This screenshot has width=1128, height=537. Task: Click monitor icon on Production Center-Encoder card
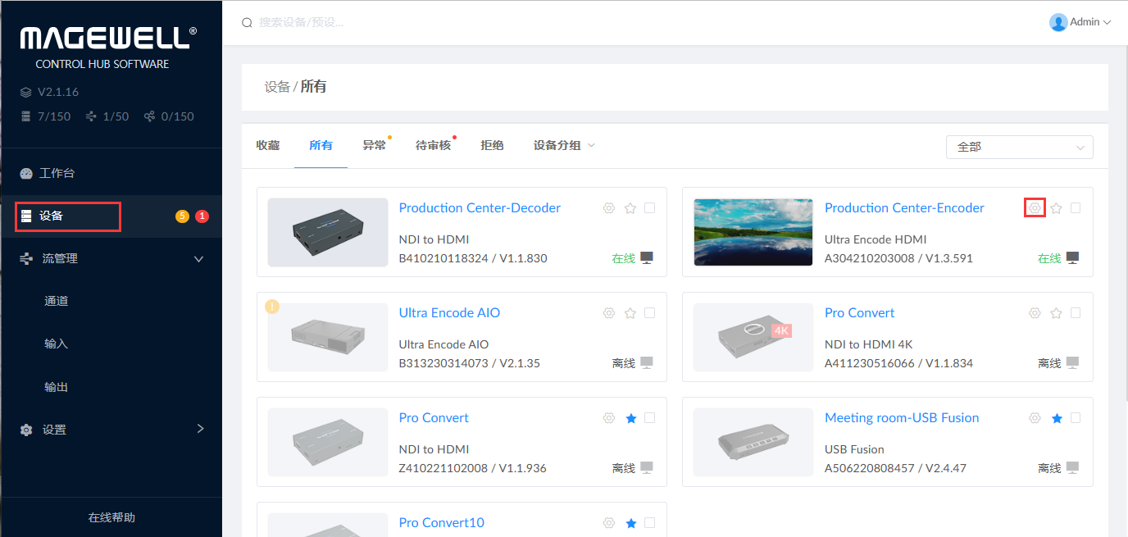1072,258
